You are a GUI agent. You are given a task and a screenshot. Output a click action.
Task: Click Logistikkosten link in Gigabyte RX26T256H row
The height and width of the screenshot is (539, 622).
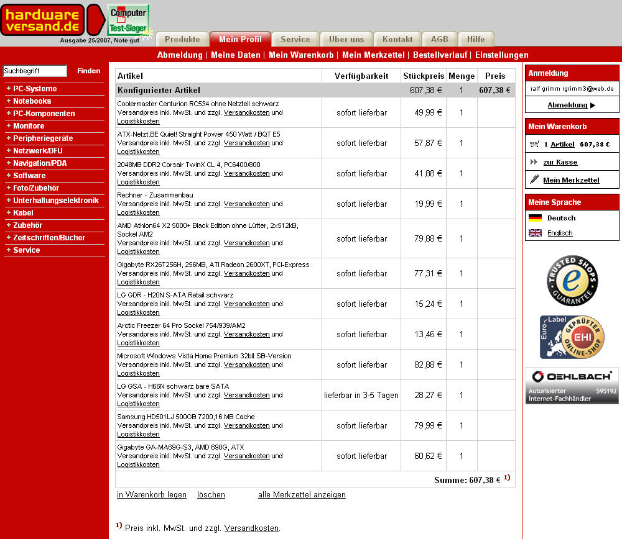pos(139,282)
